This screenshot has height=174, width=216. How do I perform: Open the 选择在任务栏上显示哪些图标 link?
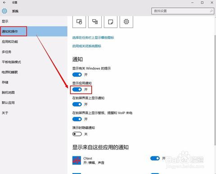tap(93, 38)
